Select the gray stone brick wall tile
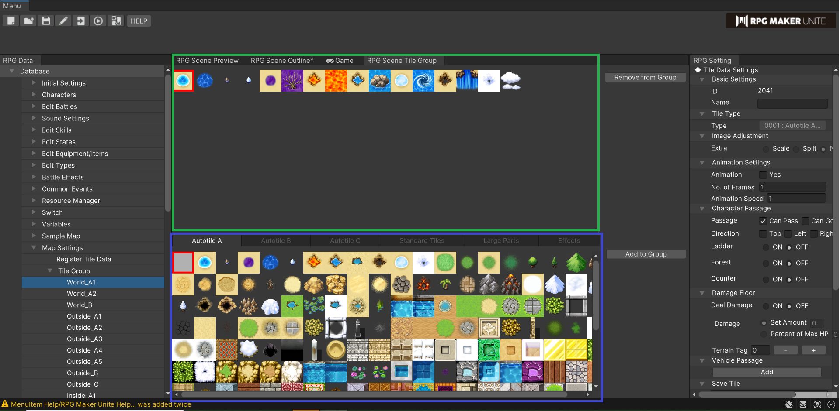The width and height of the screenshot is (840, 411). click(x=358, y=350)
